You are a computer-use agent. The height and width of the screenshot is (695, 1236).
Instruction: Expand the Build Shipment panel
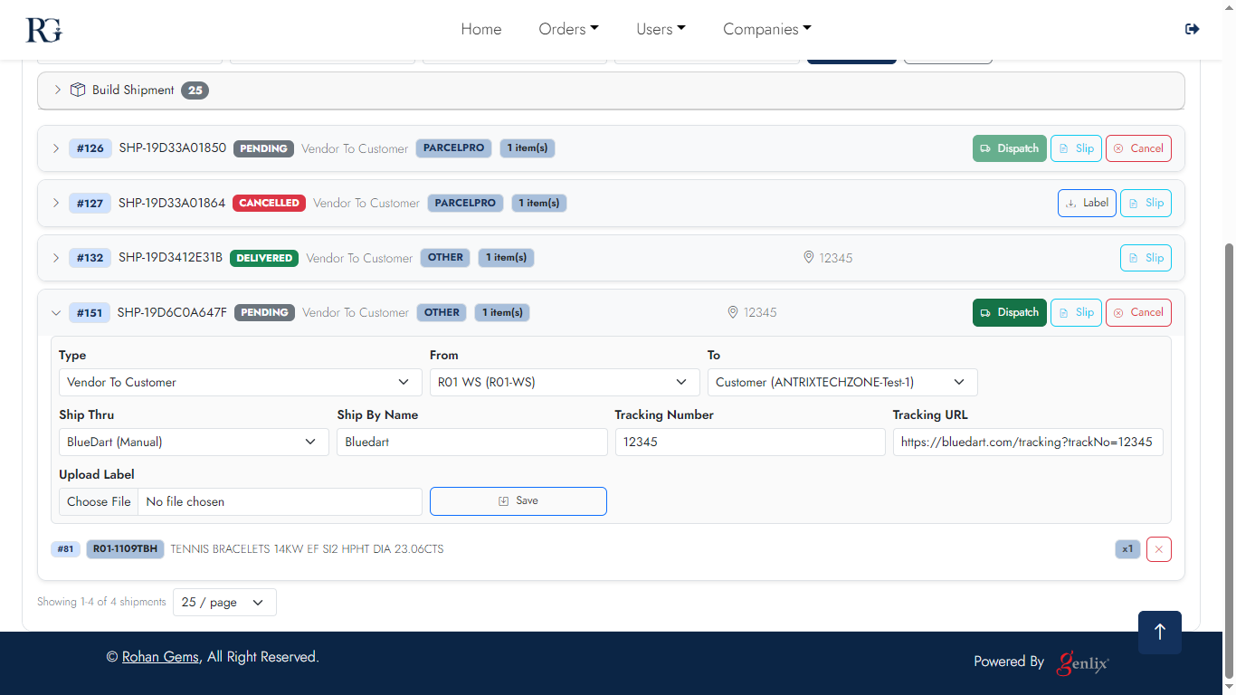[58, 90]
